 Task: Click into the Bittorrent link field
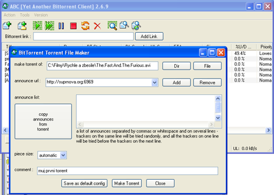click(83, 36)
